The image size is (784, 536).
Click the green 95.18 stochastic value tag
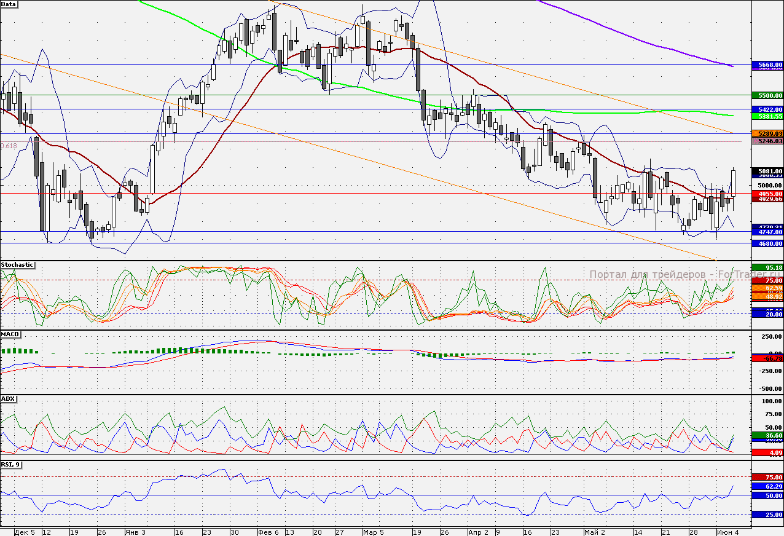pos(767,268)
